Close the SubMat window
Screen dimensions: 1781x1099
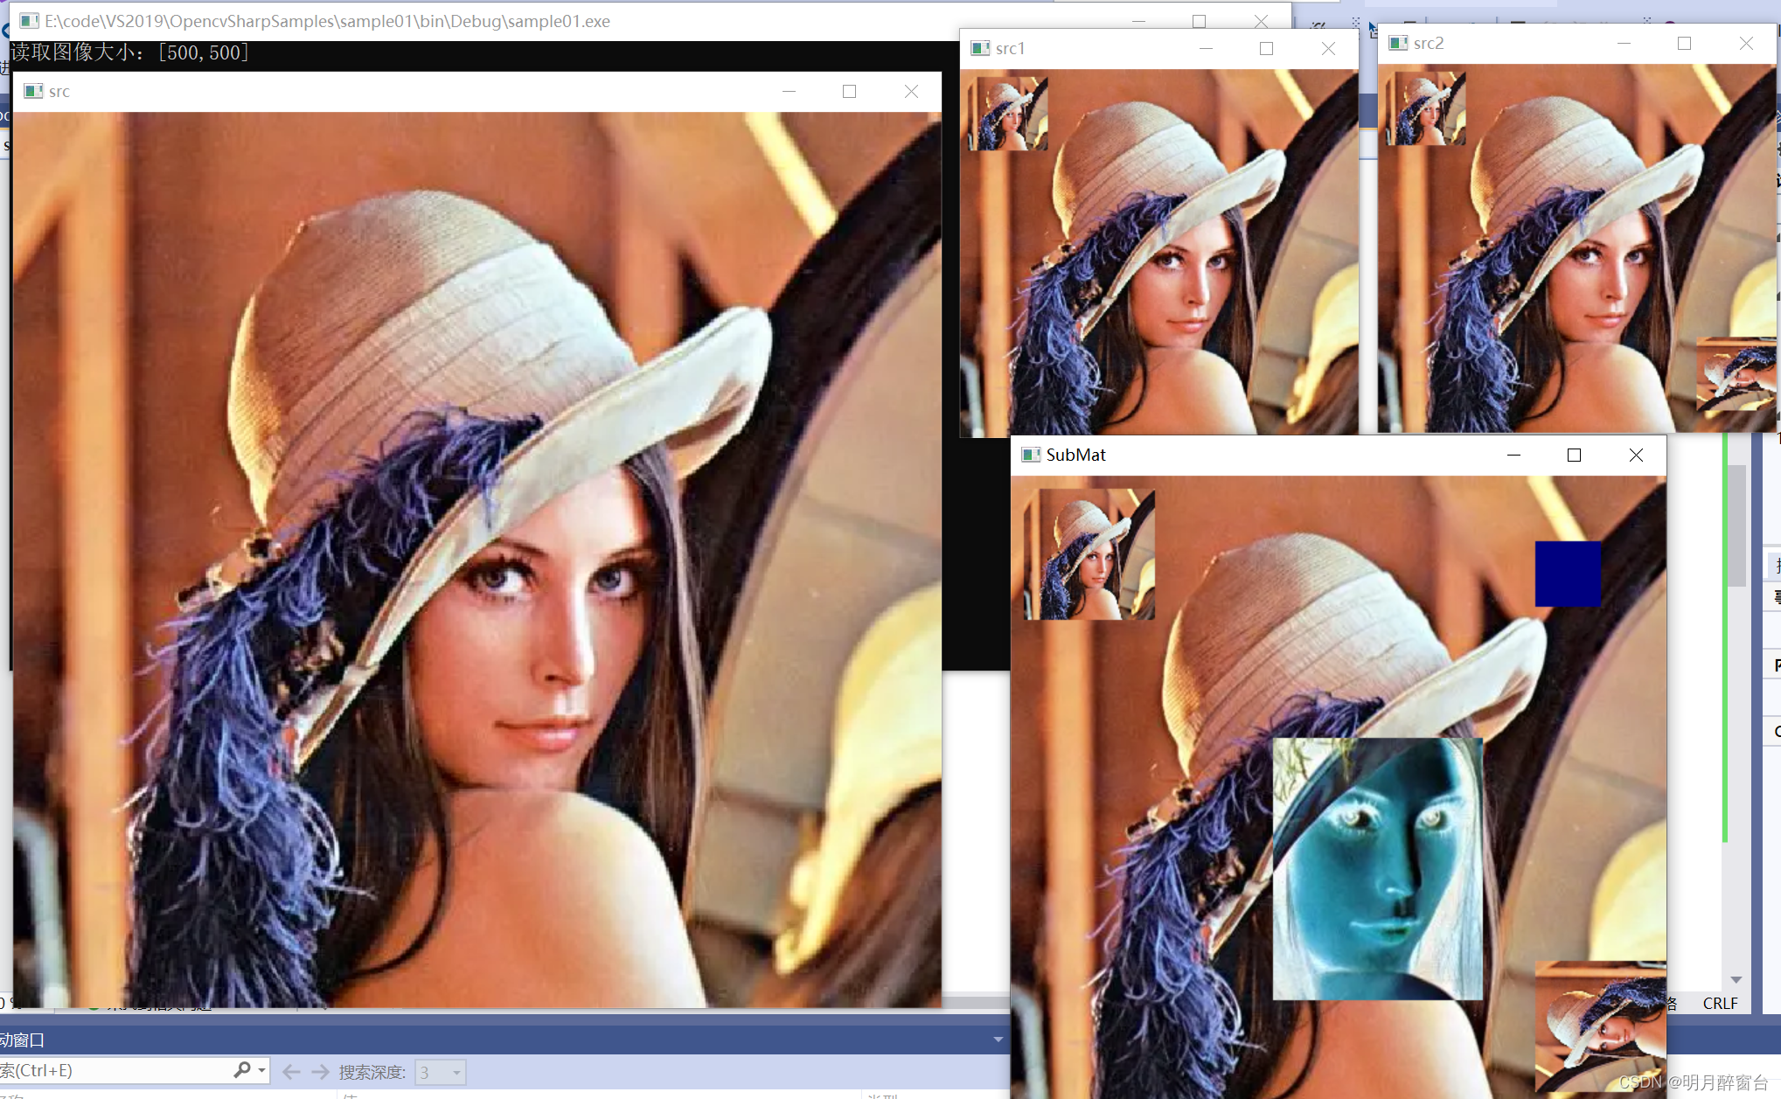(1636, 455)
